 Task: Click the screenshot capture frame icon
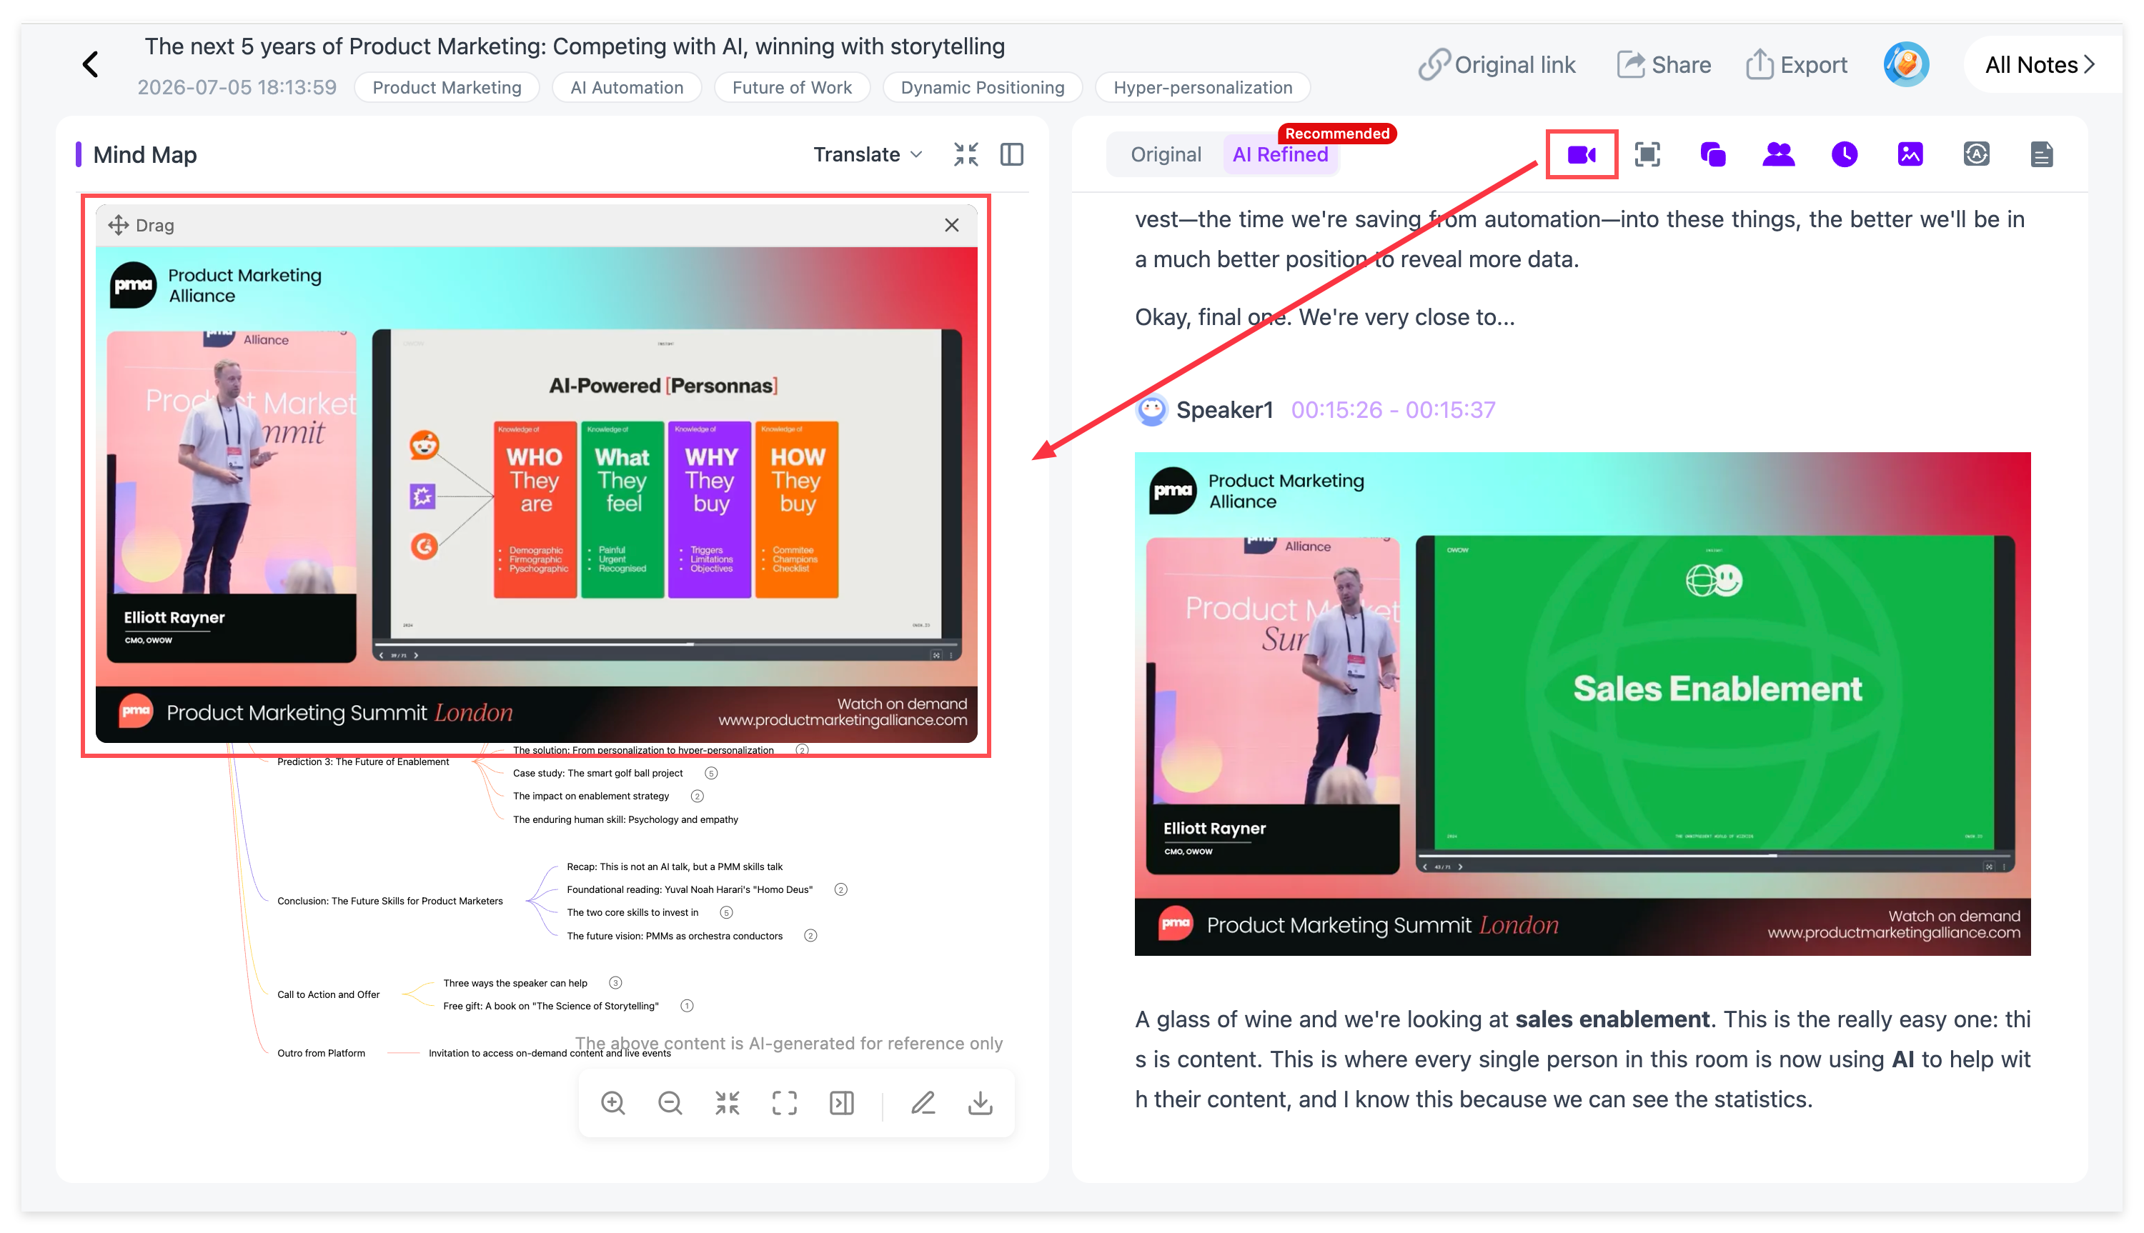tap(1647, 155)
